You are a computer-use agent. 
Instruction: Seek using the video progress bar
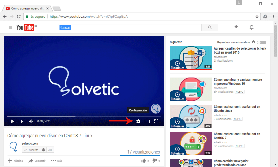coord(84,116)
